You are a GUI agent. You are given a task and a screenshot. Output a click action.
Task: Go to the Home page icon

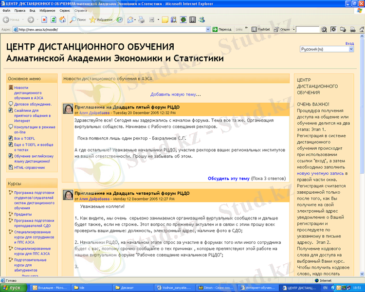(x=62, y=20)
